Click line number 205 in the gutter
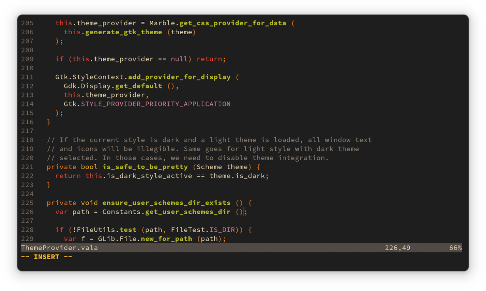 point(27,23)
